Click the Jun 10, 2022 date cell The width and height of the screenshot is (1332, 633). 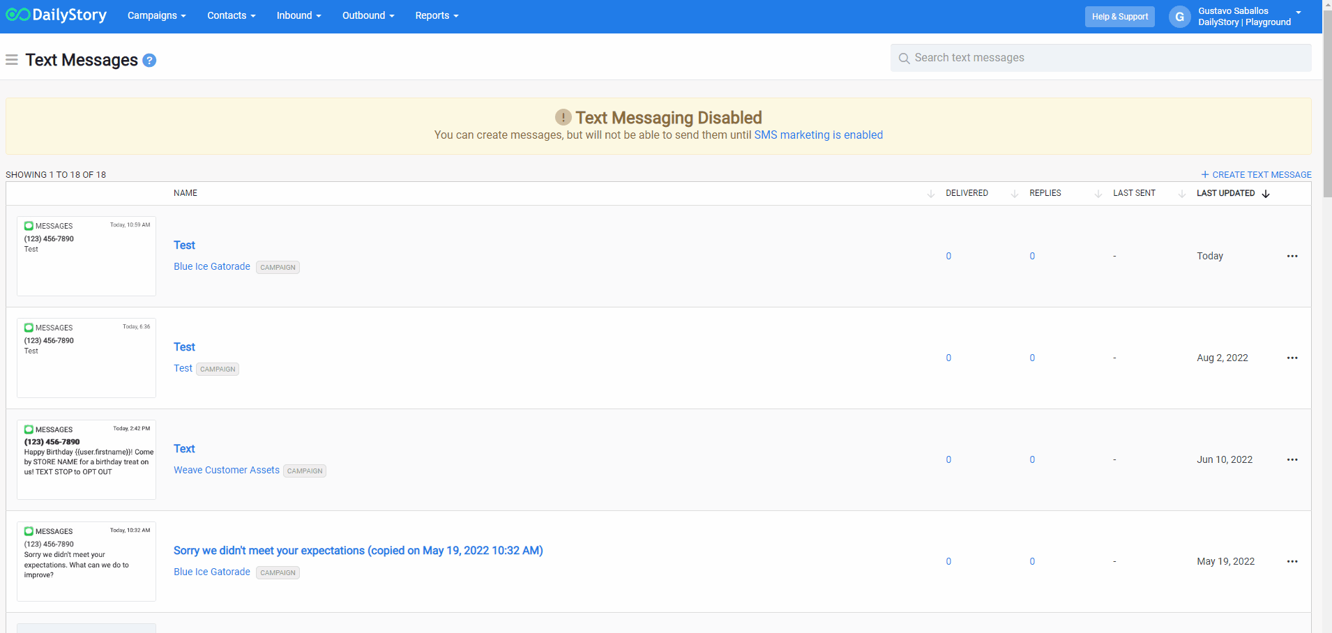click(x=1225, y=459)
